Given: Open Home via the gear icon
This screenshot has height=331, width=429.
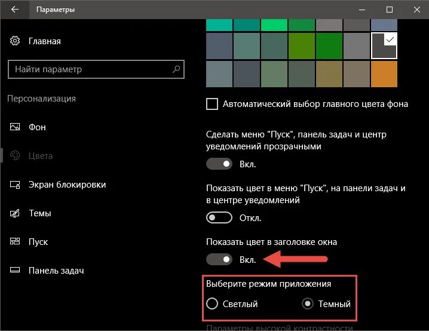Looking at the screenshot, I should point(15,41).
